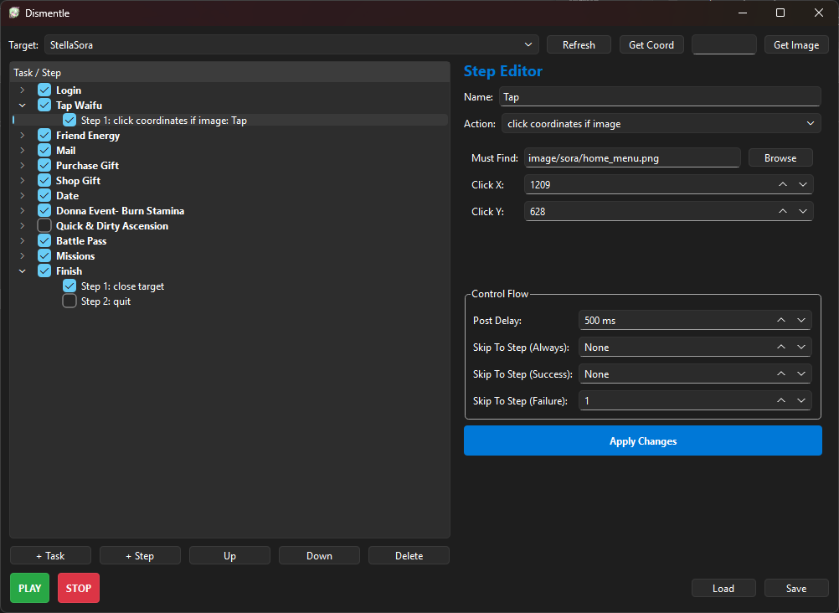Expand the Battle Pass task
Screen dimensions: 839x613
23,240
